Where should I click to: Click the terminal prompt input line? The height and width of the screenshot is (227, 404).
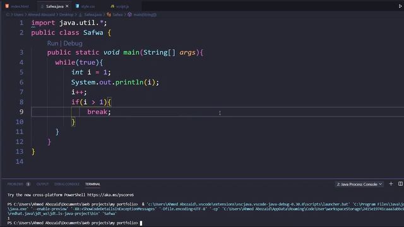click(74, 223)
